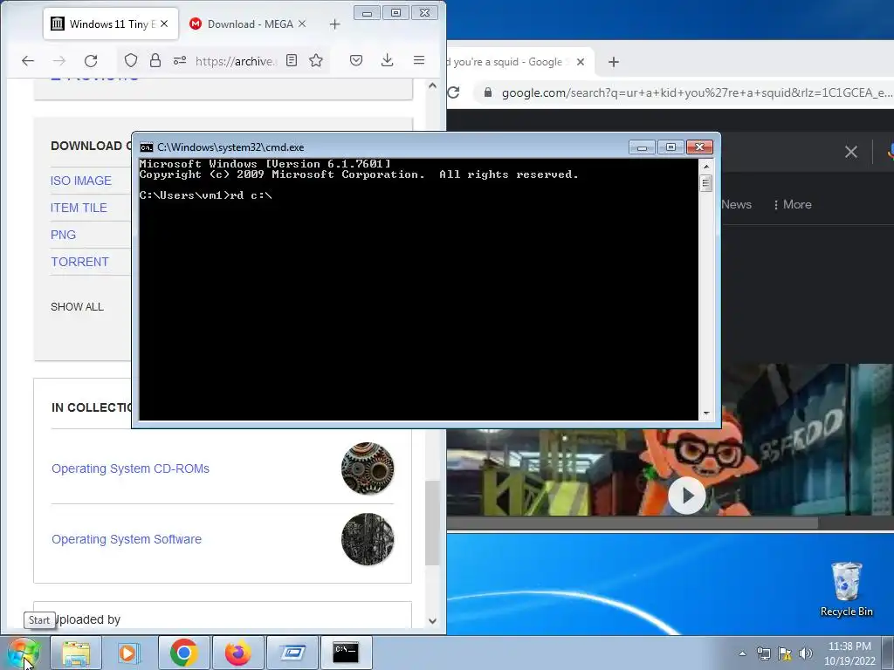The width and height of the screenshot is (894, 670).
Task: Bookmark this page with star icon
Action: (x=316, y=60)
